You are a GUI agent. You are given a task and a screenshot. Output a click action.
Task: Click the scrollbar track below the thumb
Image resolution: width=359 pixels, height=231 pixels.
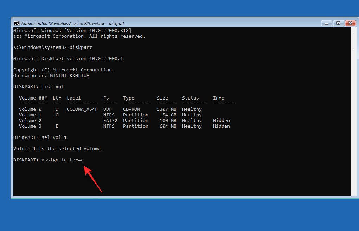coord(354,123)
